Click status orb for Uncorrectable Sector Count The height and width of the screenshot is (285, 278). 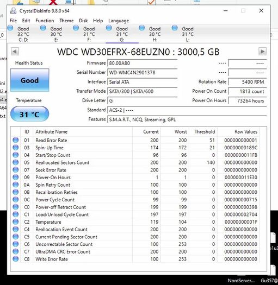point(16,244)
